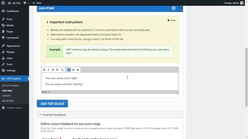Viewport: 248px width, 139px height.
Task: Collapse the Overall Feedback section
Action: coord(110,115)
